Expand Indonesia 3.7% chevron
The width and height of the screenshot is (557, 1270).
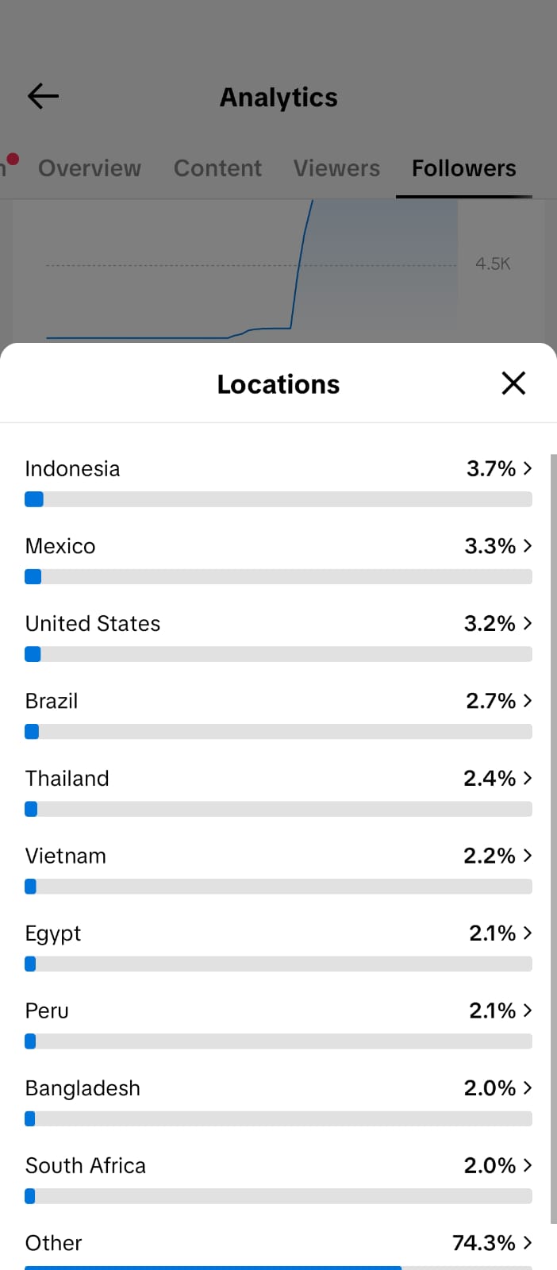coord(528,469)
